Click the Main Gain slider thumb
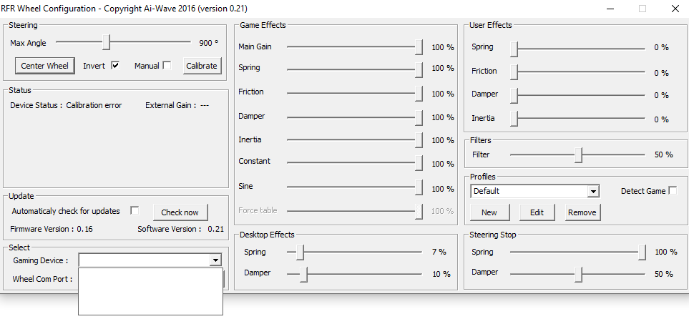 tap(419, 47)
